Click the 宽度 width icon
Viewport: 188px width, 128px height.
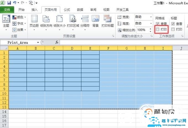point(119,17)
